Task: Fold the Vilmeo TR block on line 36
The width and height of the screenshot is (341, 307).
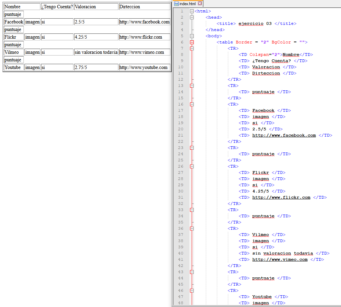Action: [x=192, y=228]
